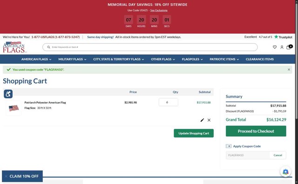This screenshot has height=184, width=298.
Task: Click the Shopping Cart heading
Action: coord(25,81)
